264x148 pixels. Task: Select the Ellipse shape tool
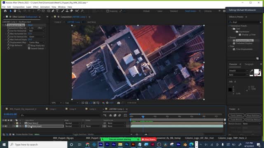pyautogui.click(x=49, y=11)
